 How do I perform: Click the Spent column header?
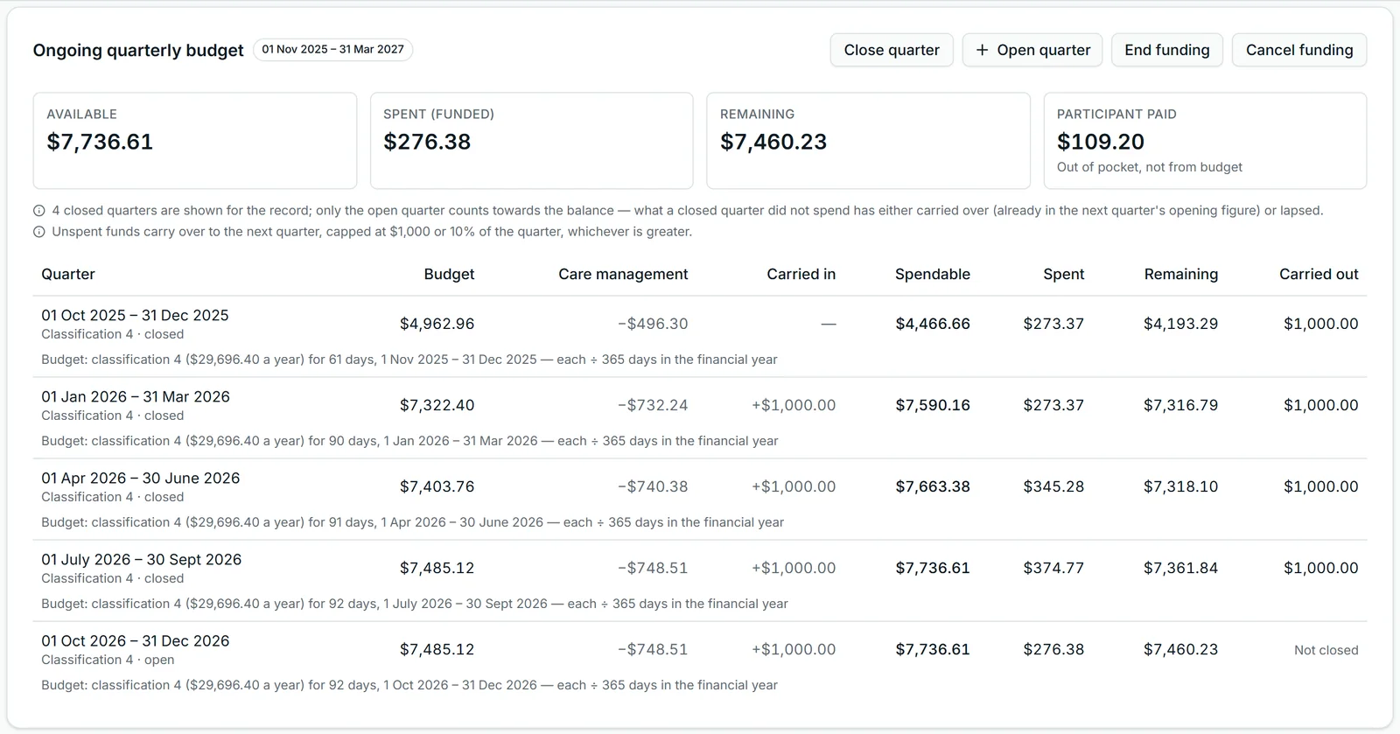[1064, 274]
